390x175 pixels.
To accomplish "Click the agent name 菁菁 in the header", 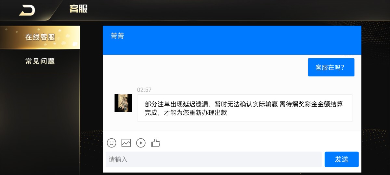I will coord(117,36).
